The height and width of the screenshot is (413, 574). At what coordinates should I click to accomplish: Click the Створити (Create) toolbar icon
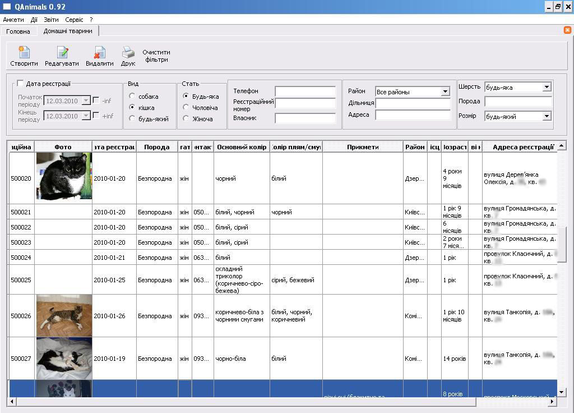point(24,53)
